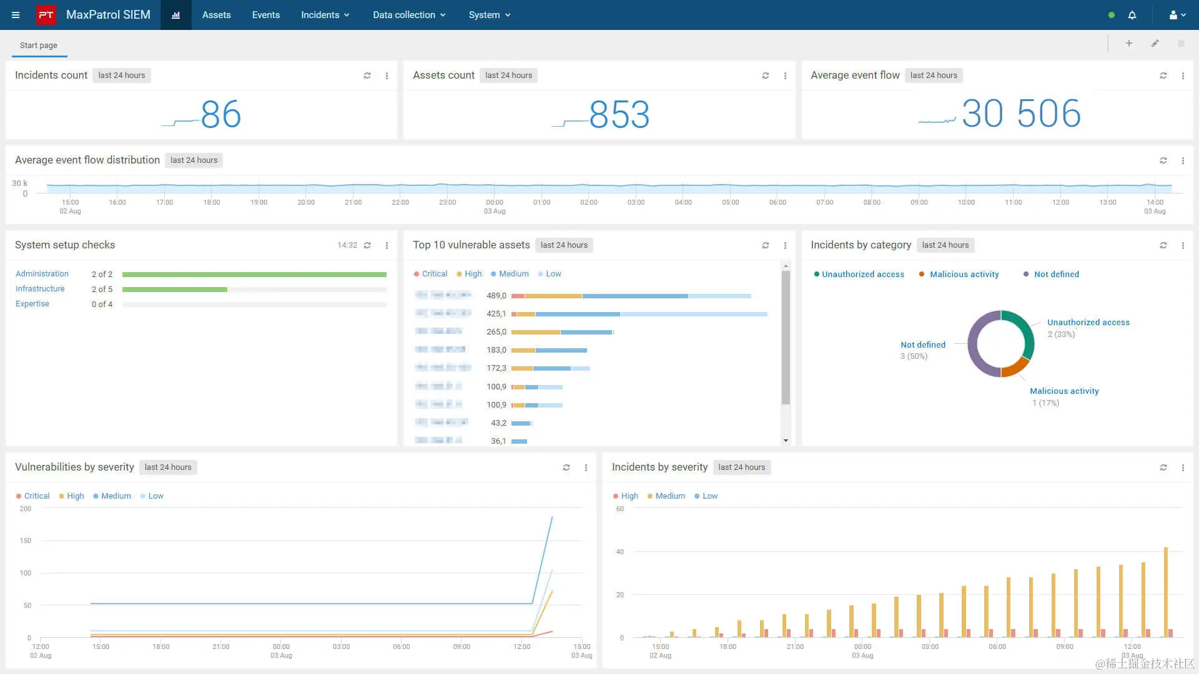The height and width of the screenshot is (674, 1199).
Task: Click the vulnerable assets list scrollbar down arrow
Action: click(x=786, y=441)
